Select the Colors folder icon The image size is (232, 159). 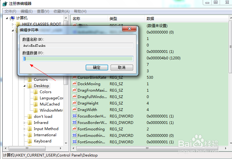click(35, 92)
